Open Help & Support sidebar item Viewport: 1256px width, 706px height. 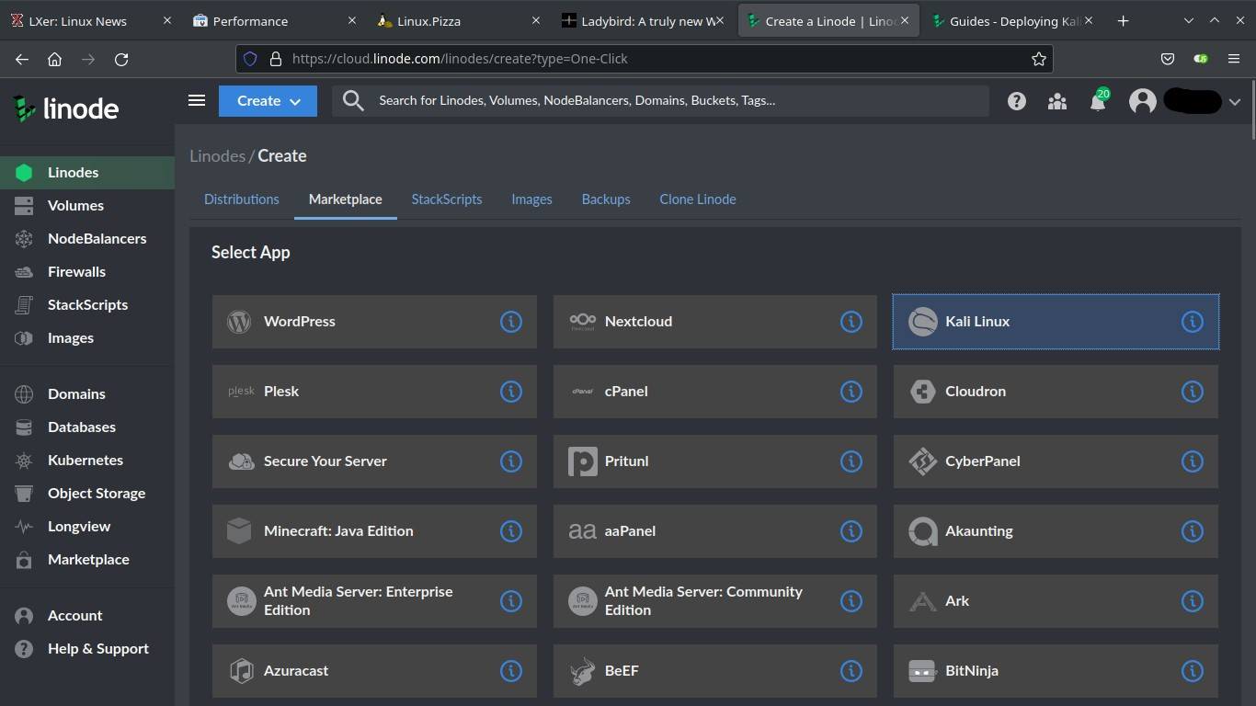tap(87, 649)
